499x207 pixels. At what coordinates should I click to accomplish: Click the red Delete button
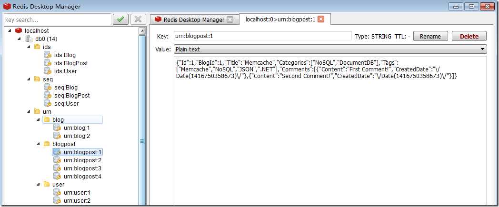pos(469,36)
